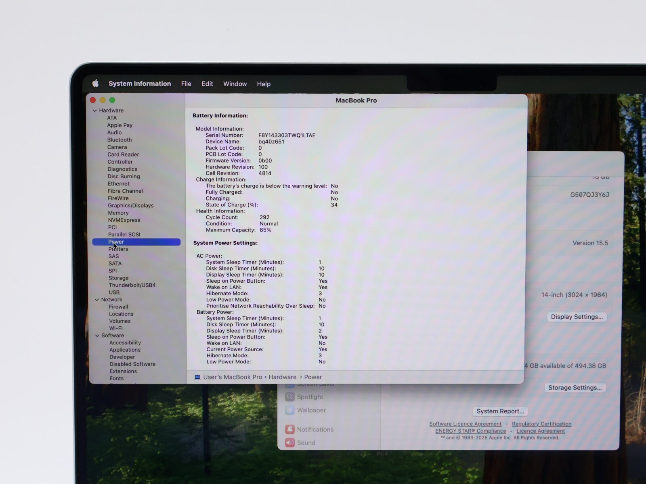
Task: Select Controller in the sidebar
Action: click(120, 162)
